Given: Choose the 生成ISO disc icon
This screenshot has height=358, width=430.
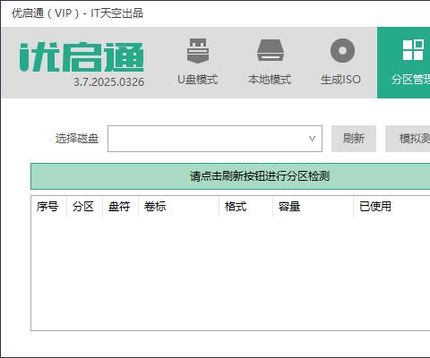Looking at the screenshot, I should (x=342, y=50).
